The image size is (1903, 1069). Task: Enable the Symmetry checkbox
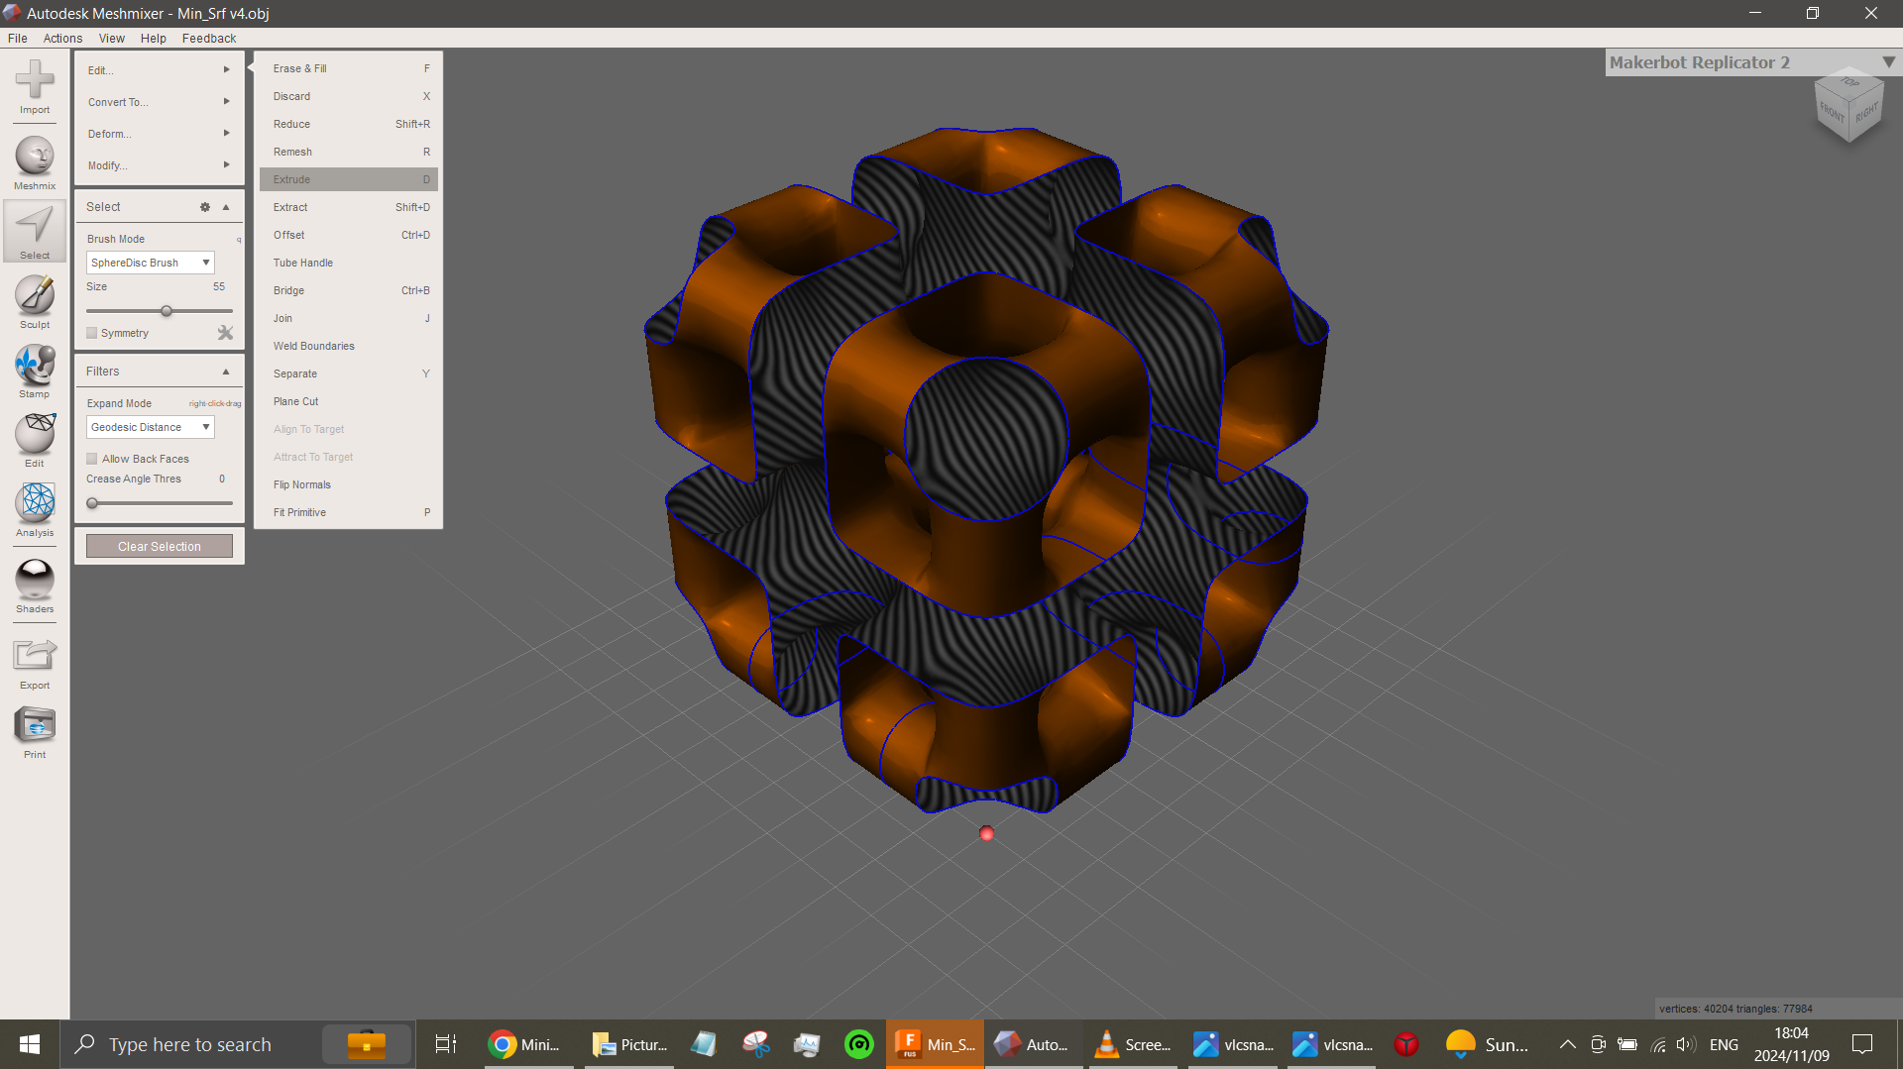coord(92,333)
